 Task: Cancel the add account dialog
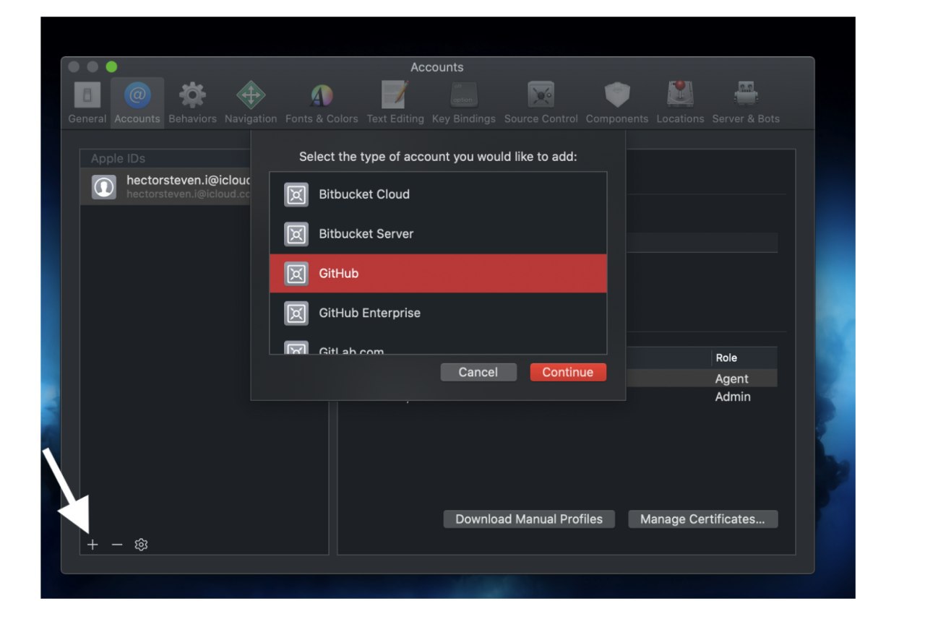tap(478, 372)
